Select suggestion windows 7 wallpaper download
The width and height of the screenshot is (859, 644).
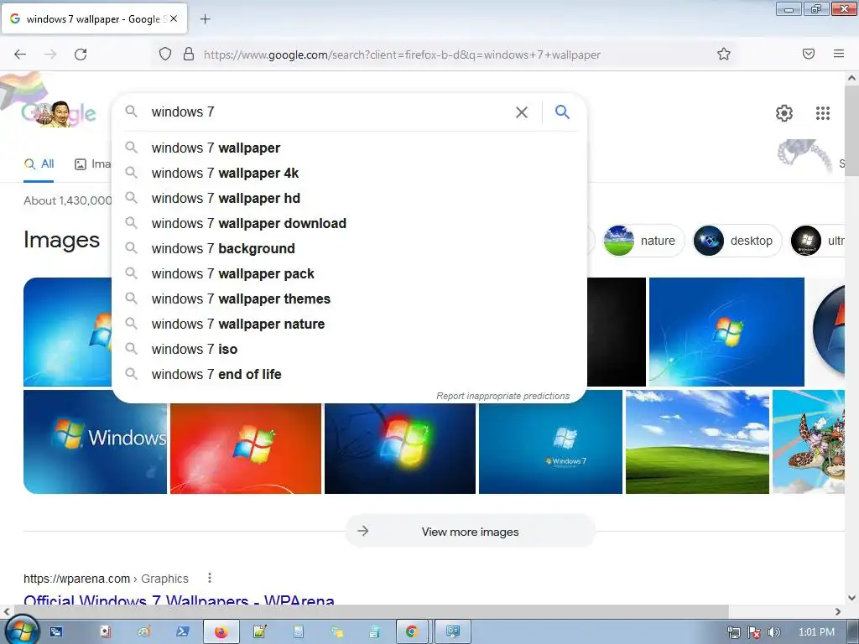349,223
